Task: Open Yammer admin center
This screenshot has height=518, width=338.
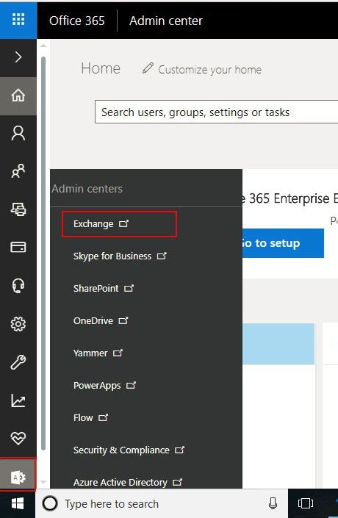Action: point(98,353)
